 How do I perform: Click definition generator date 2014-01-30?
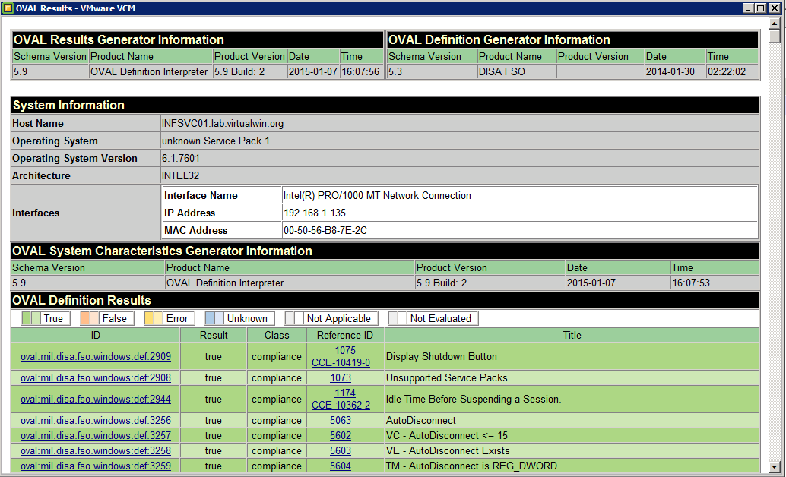click(670, 71)
